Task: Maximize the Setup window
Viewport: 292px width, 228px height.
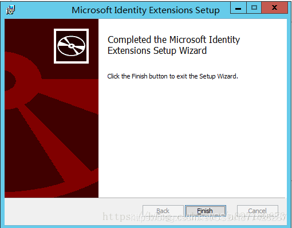Action: click(x=254, y=7)
